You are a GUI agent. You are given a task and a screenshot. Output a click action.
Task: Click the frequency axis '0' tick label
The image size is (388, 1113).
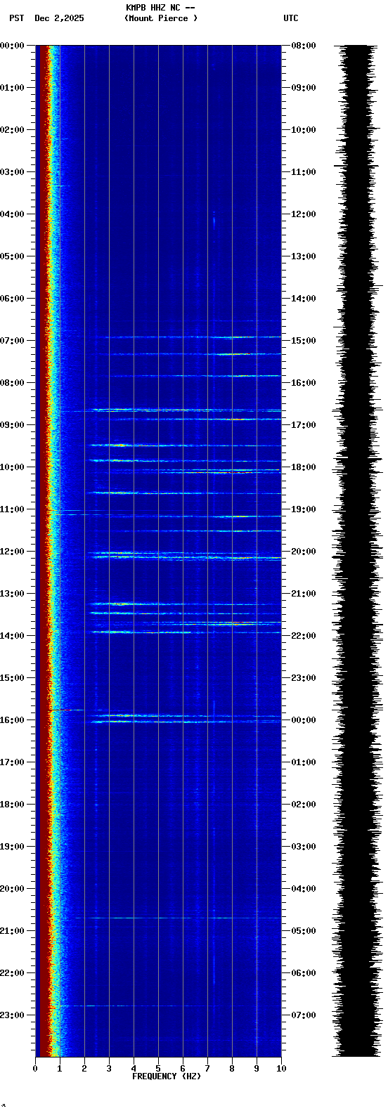pos(35,1069)
